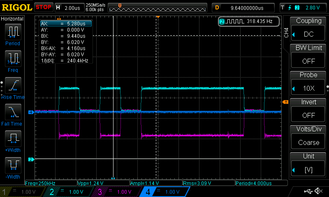Click the STOP run status indicator
Image resolution: width=329 pixels, height=197 pixels.
pos(44,7)
